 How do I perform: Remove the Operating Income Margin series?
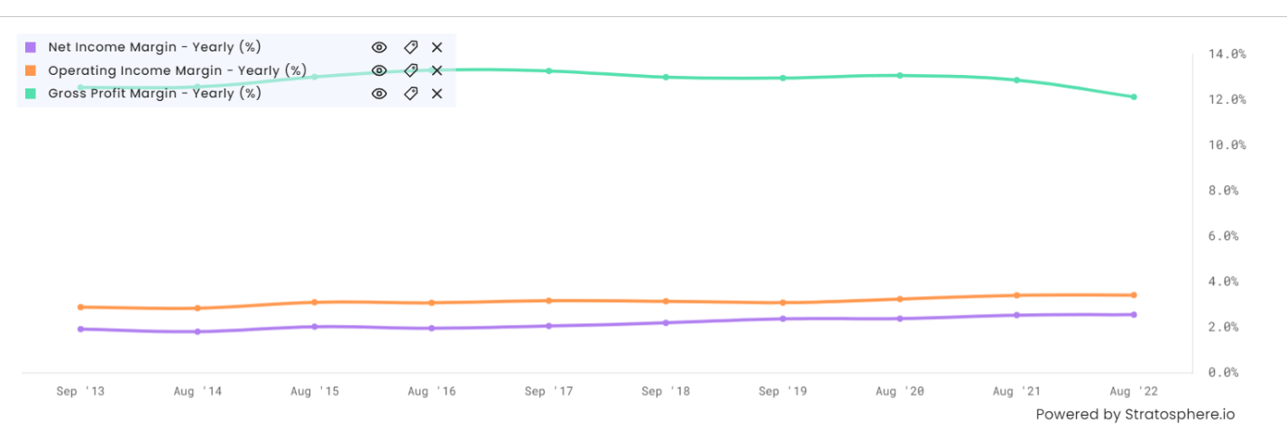[437, 70]
